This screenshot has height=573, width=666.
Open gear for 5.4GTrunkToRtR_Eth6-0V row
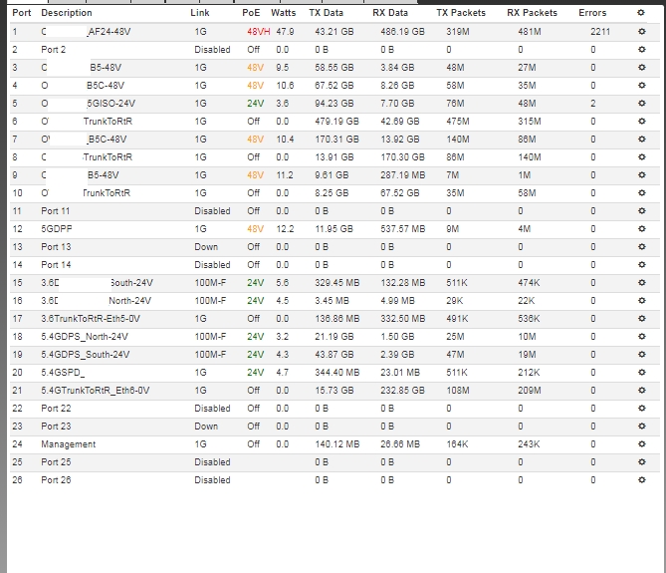(641, 391)
